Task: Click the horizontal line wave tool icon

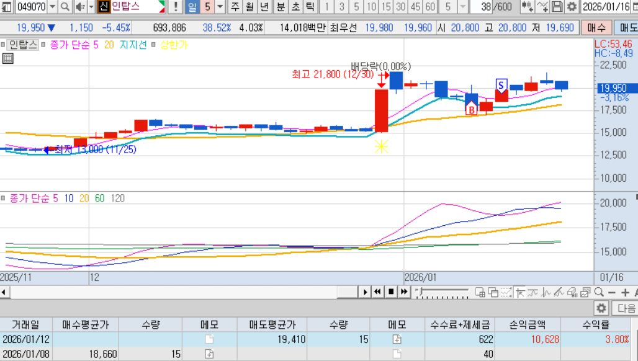Action: click(x=533, y=292)
